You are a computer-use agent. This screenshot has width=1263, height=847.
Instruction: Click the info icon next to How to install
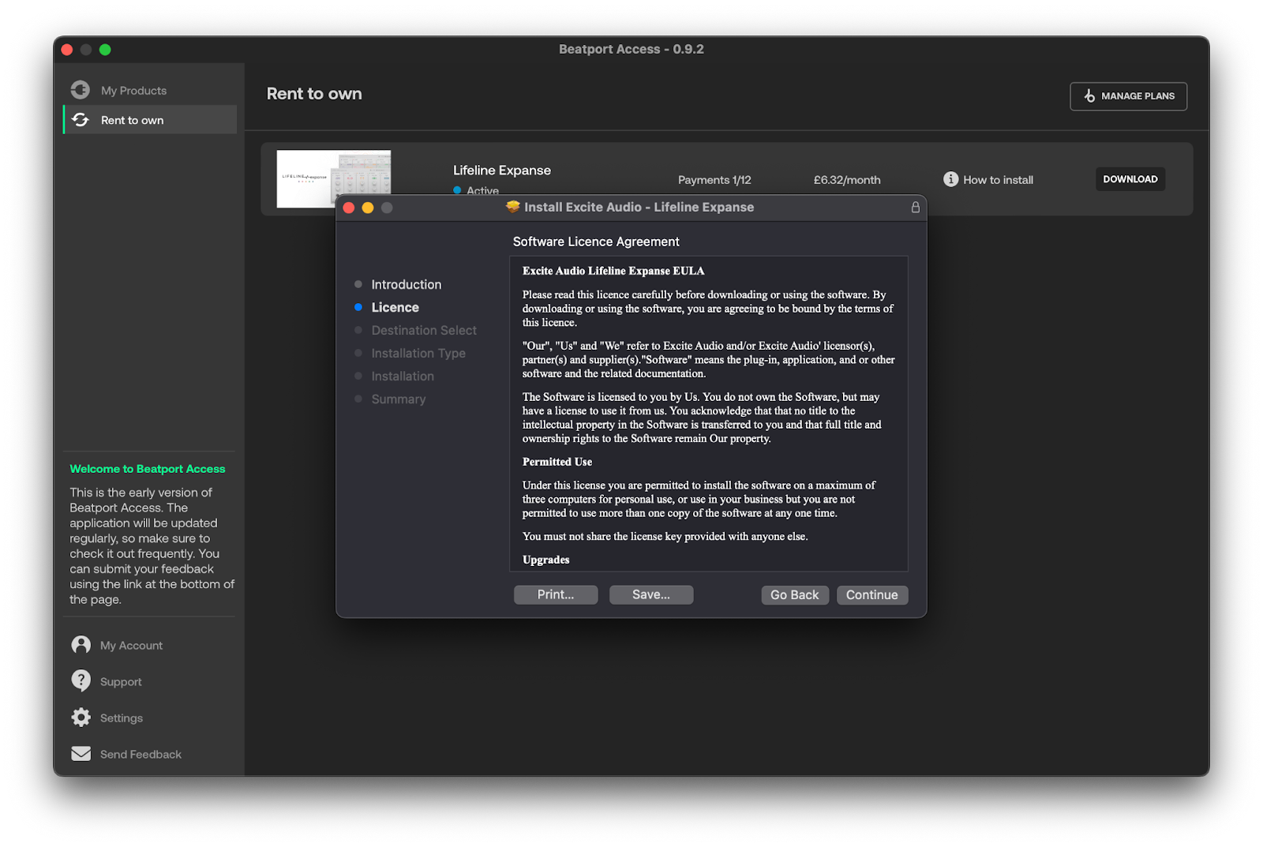click(x=950, y=179)
